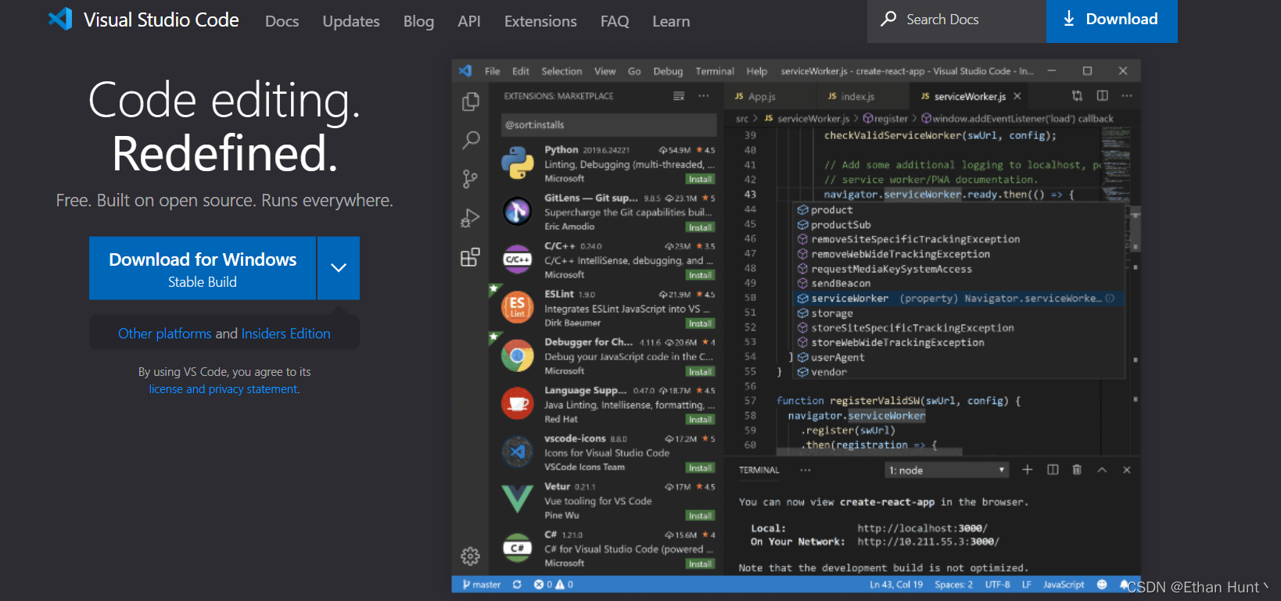Image resolution: width=1281 pixels, height=601 pixels.
Task: Expand the download options arrow beside Download for Windows
Action: point(339,268)
